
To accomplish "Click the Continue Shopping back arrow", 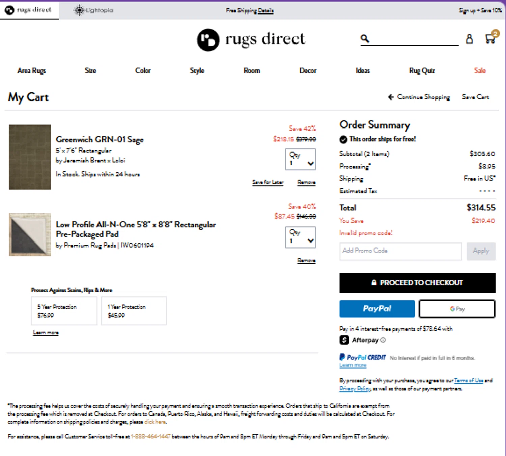I will coord(391,97).
